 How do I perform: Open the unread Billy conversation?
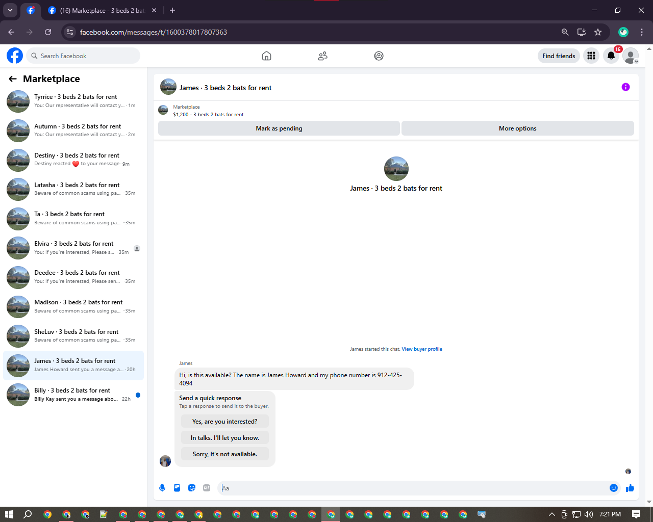(73, 395)
